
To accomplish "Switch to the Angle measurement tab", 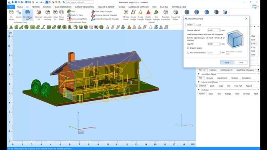I will coord(221,86).
